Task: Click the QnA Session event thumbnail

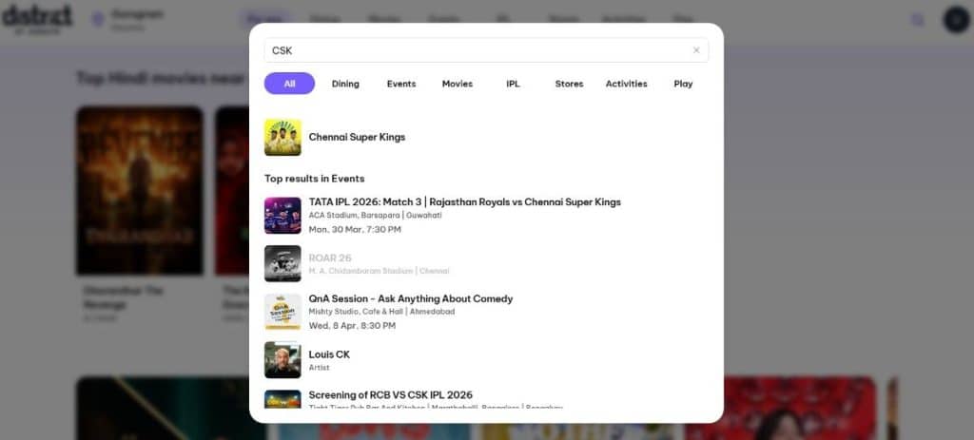Action: click(282, 312)
